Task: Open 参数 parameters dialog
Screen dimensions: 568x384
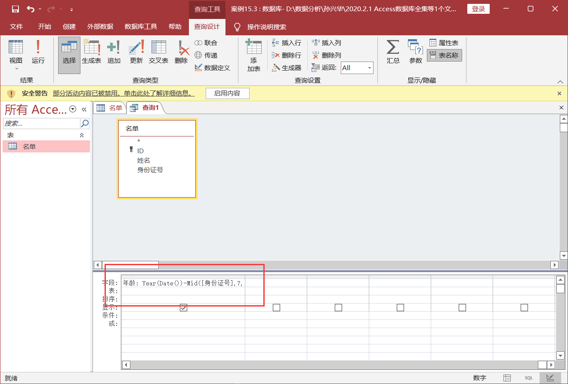Action: click(415, 52)
